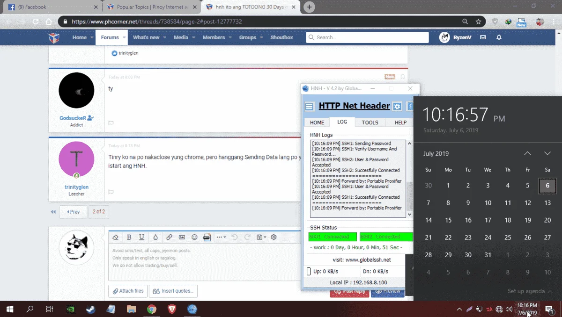Viewport: 562px width, 317px height.
Task: Open a new browser tab
Action: point(309,7)
